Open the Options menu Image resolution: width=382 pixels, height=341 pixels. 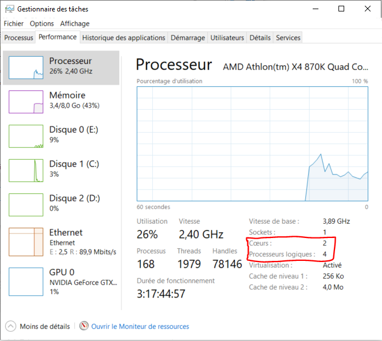42,23
